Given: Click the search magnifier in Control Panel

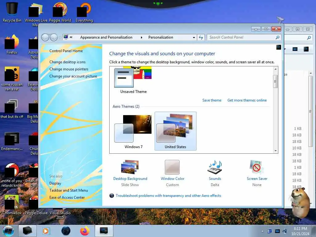Looking at the screenshot, I should pos(277,37).
